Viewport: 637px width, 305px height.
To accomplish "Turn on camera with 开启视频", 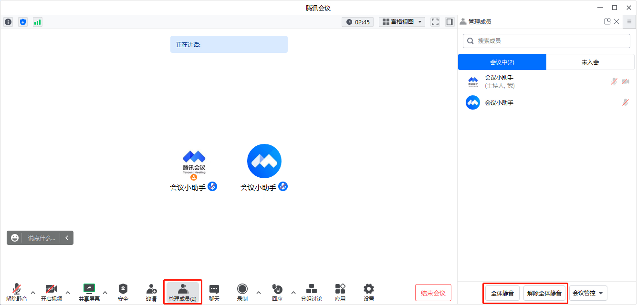I will (x=52, y=292).
